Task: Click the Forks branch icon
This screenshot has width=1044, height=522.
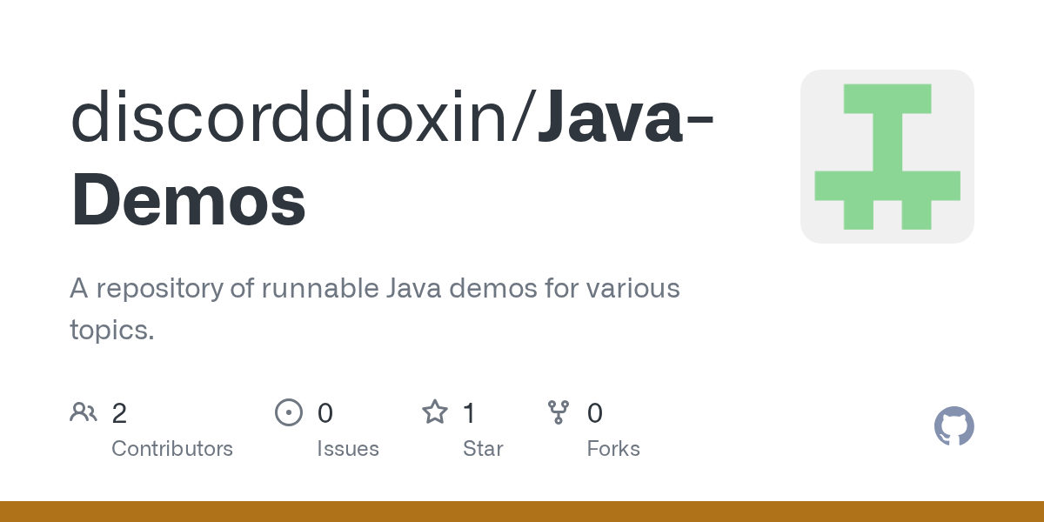Action: click(x=559, y=412)
